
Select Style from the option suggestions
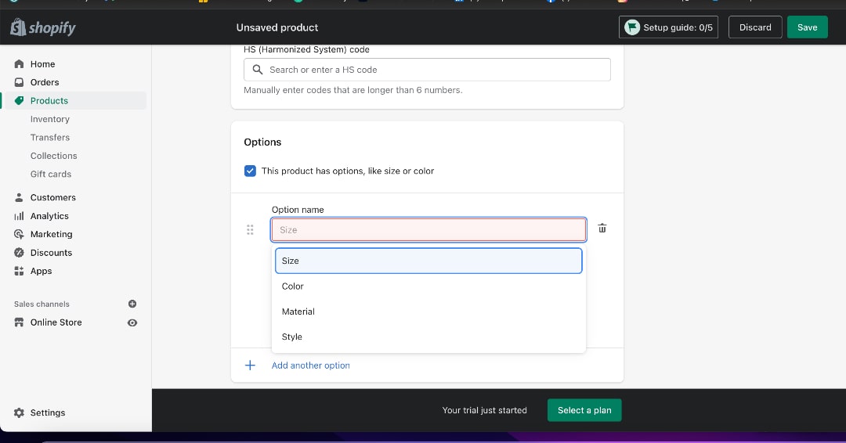point(428,337)
